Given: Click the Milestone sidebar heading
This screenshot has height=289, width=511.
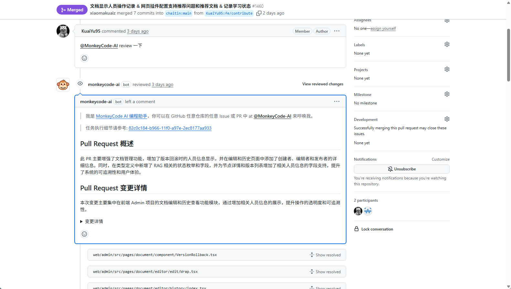Looking at the screenshot, I should pos(363,95).
